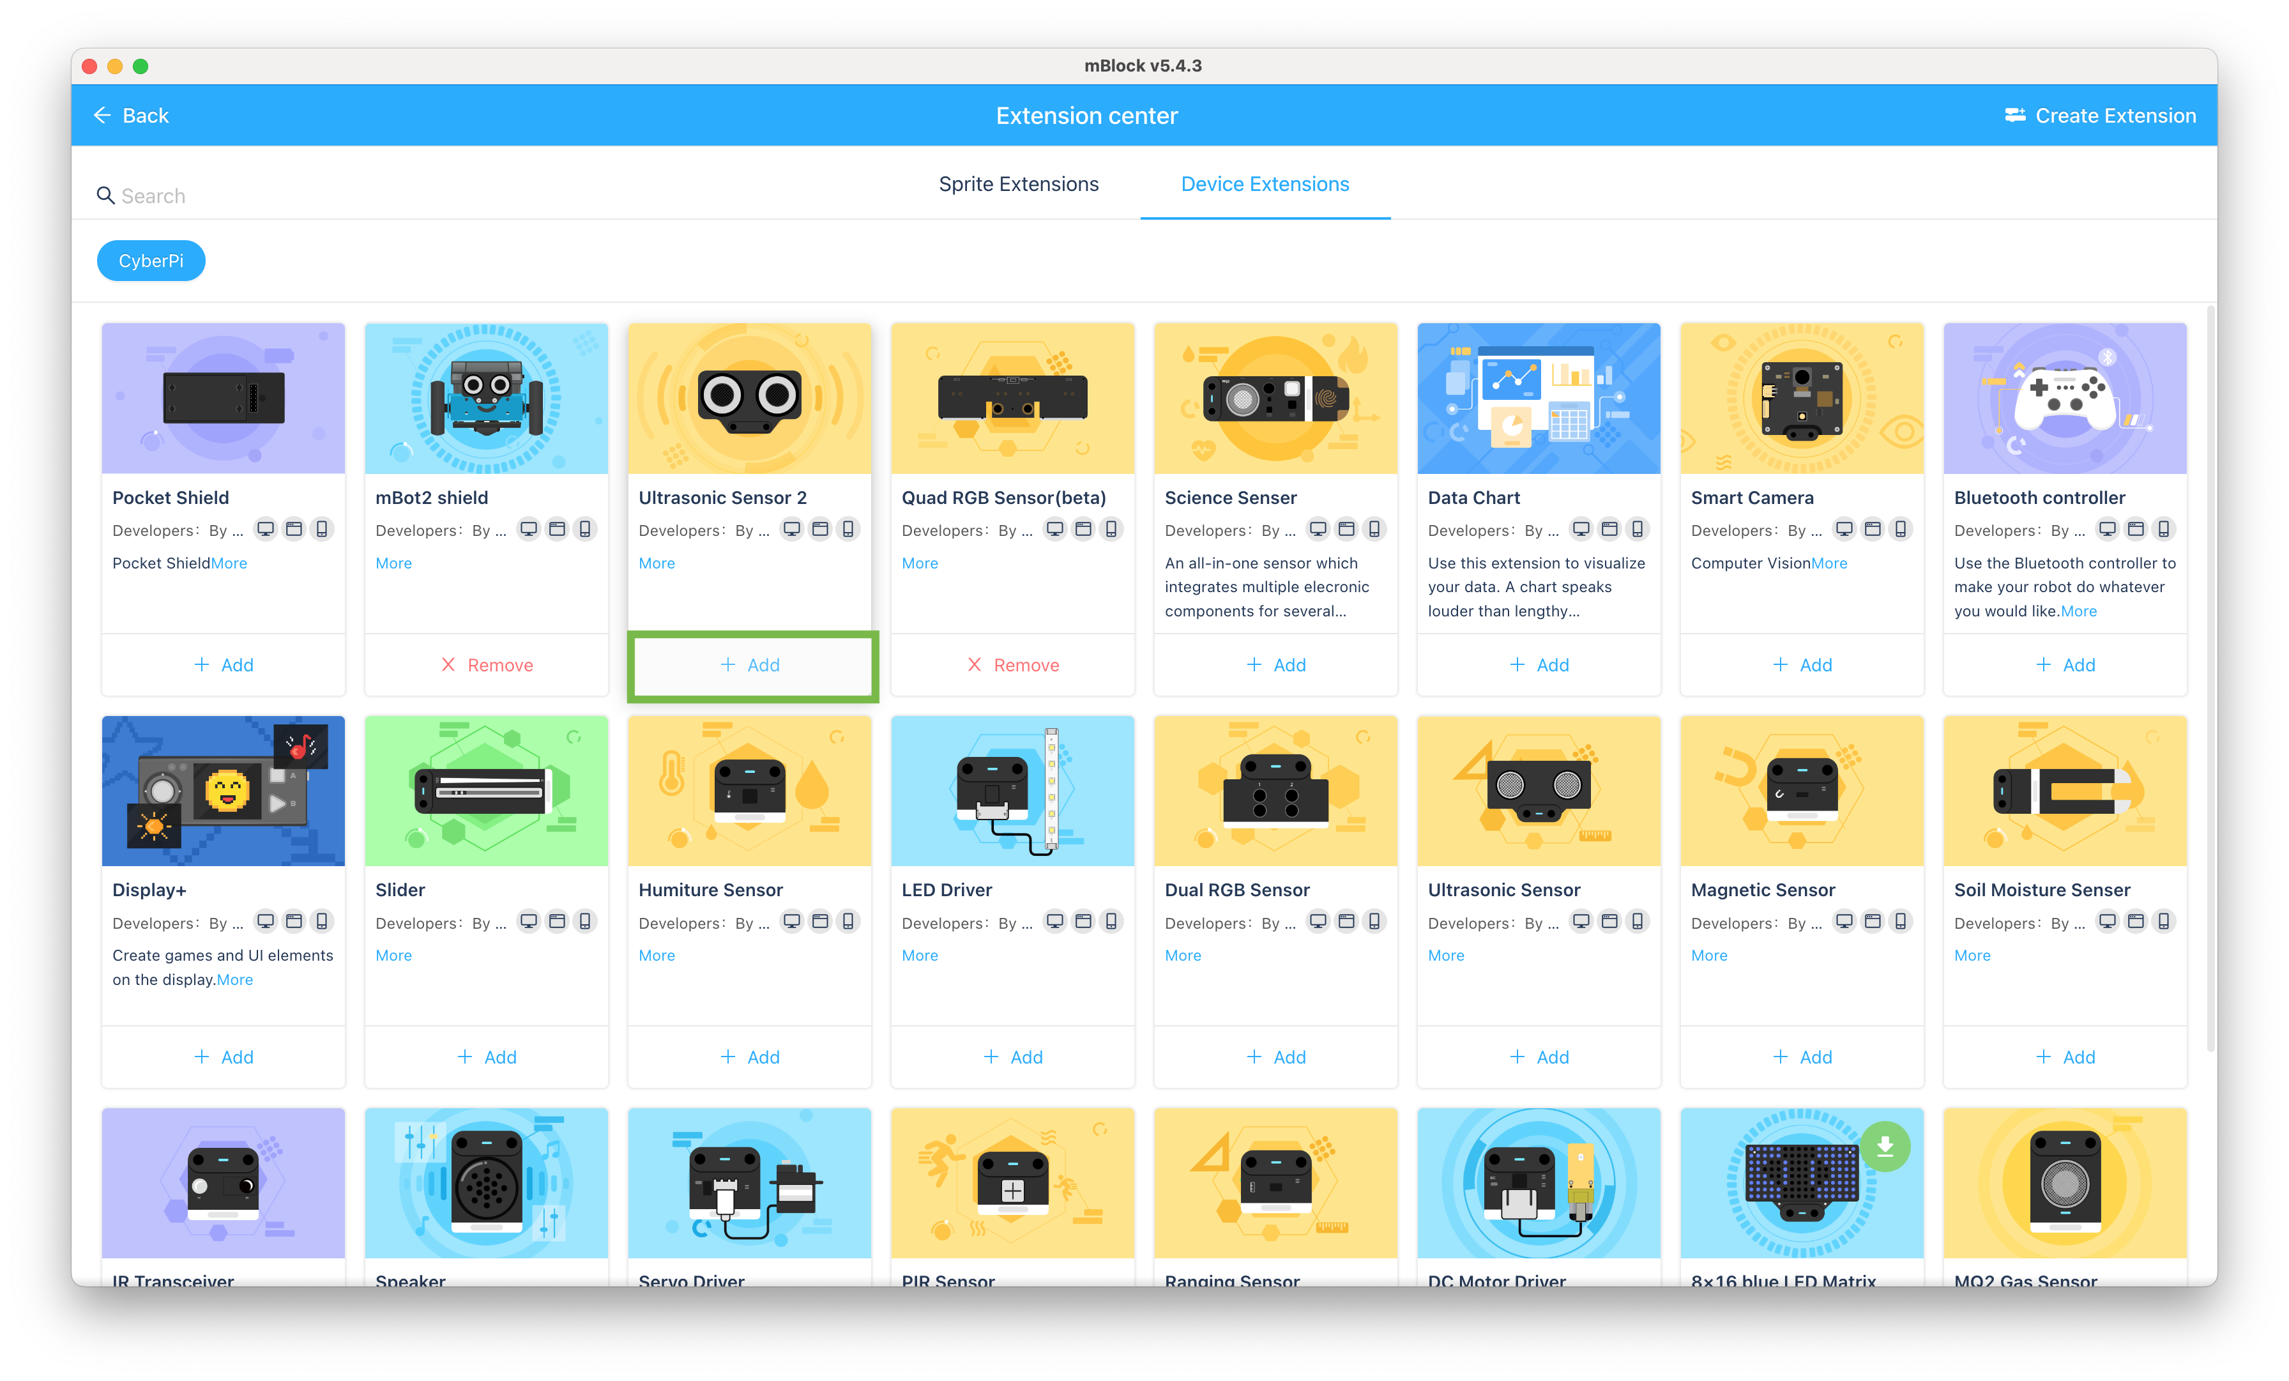Click desktop platform icon on Pocket Shield card
The width and height of the screenshot is (2289, 1381).
pyautogui.click(x=266, y=529)
